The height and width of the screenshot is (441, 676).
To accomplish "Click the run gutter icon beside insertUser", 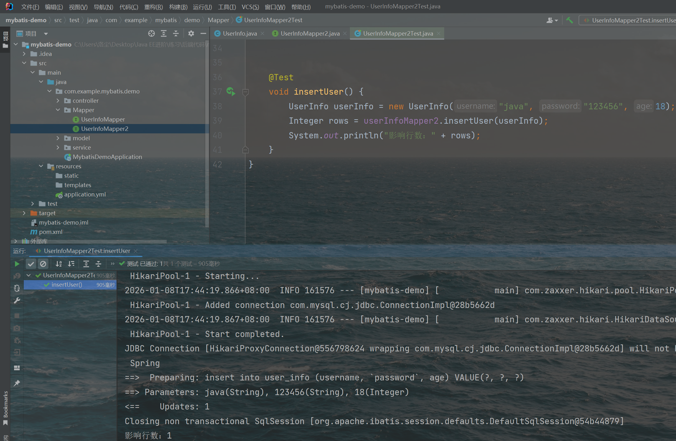I will [x=231, y=92].
